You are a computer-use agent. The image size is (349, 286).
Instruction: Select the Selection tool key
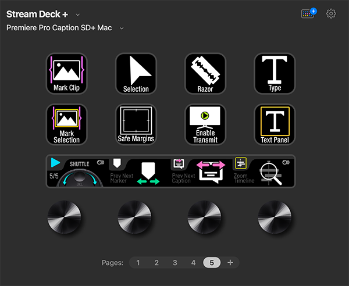point(136,74)
